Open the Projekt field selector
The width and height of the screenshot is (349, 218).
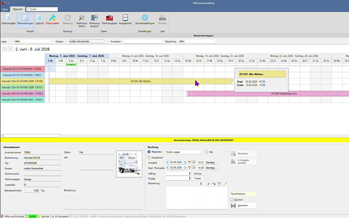pyautogui.click(x=190, y=178)
